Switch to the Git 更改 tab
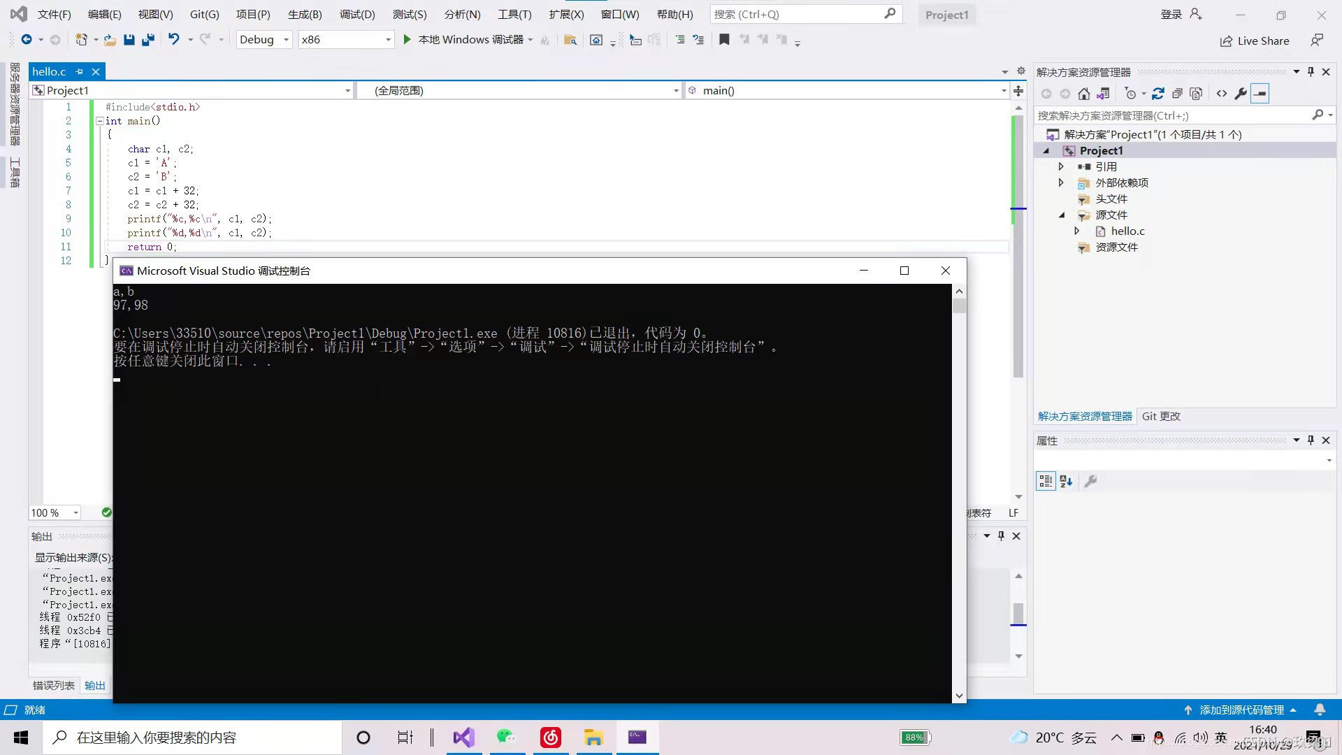The image size is (1342, 755). coord(1160,416)
